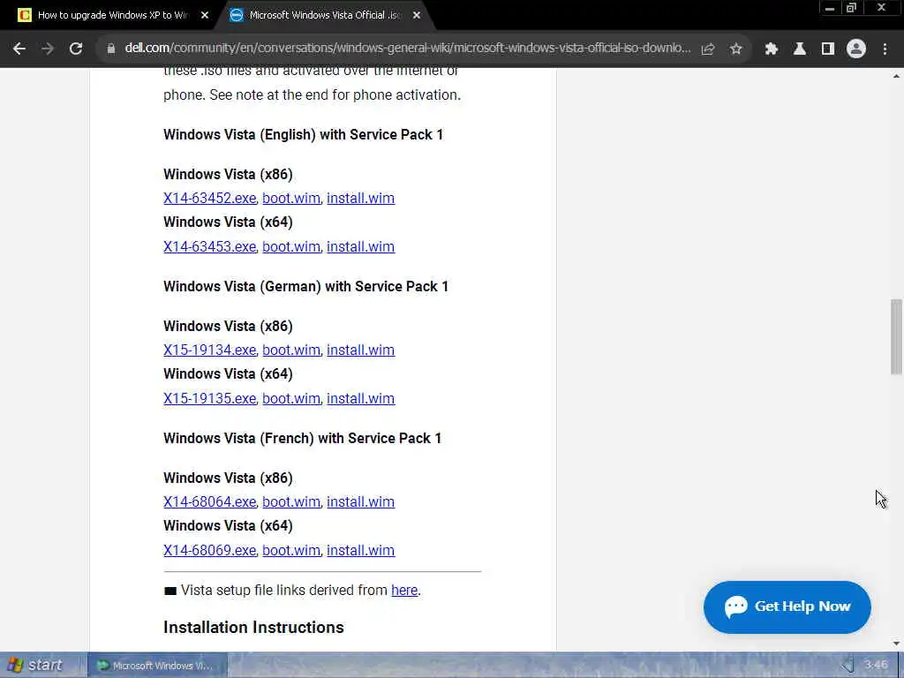The width and height of the screenshot is (904, 678).
Task: Open boot.wim link beside X15-19134.exe
Action: pyautogui.click(x=291, y=350)
